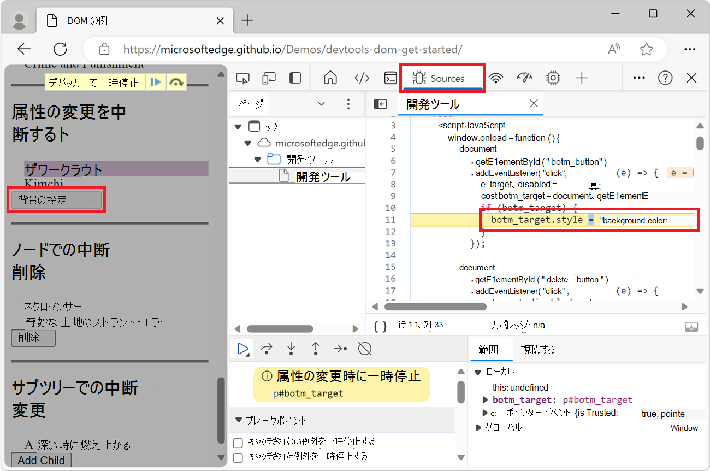
Task: Toggle the DevTools sidebar dock icon
Action: tap(295, 78)
